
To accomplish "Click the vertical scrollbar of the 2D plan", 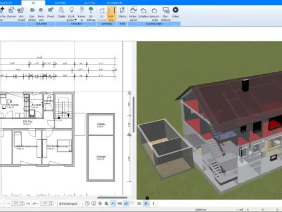I will click(133, 114).
